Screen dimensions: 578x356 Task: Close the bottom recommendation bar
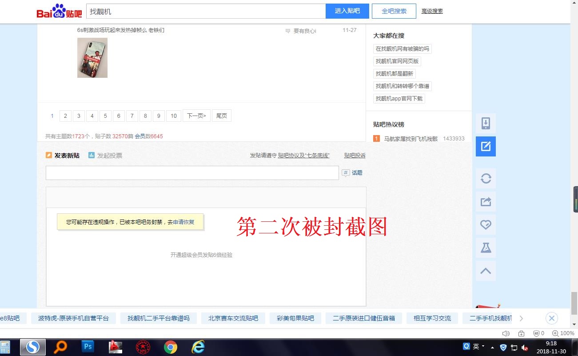(x=551, y=318)
